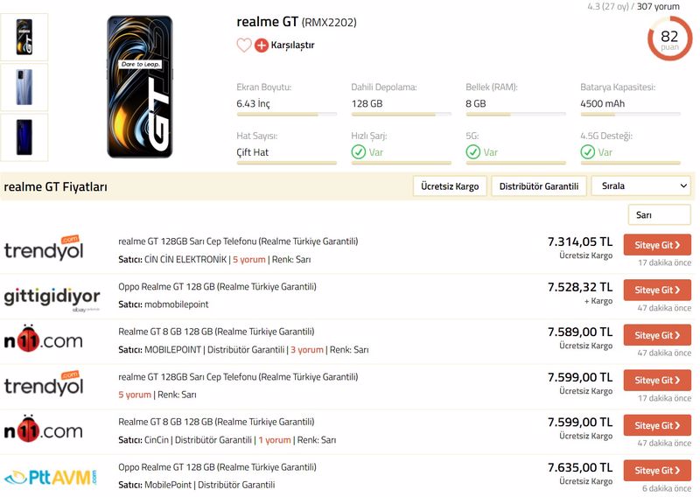Viewport: 700px width, 497px height.
Task: Click the Satıcı: mobmobilepoint seller text
Action: click(x=164, y=304)
